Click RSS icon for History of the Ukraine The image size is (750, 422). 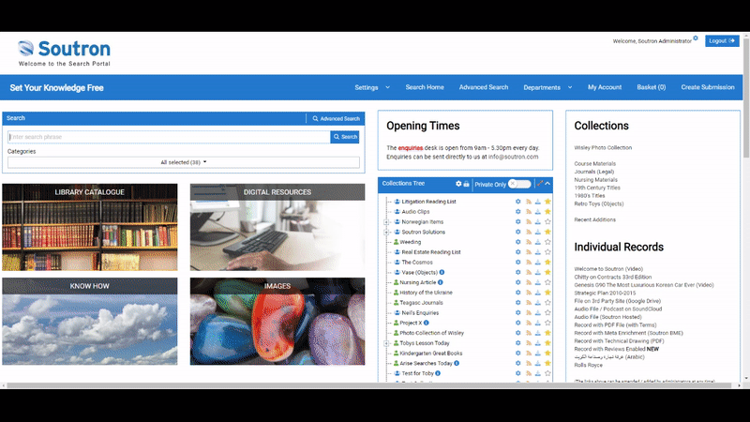pyautogui.click(x=529, y=293)
